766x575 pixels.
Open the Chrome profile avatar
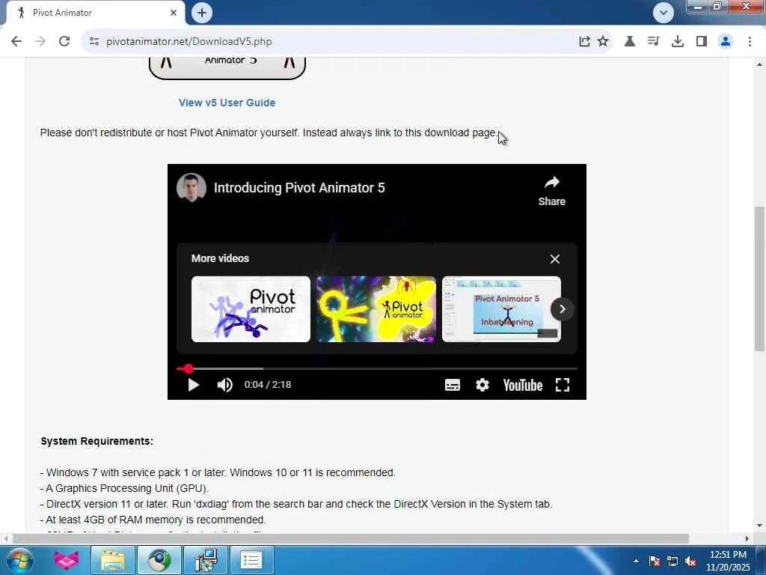(x=726, y=42)
